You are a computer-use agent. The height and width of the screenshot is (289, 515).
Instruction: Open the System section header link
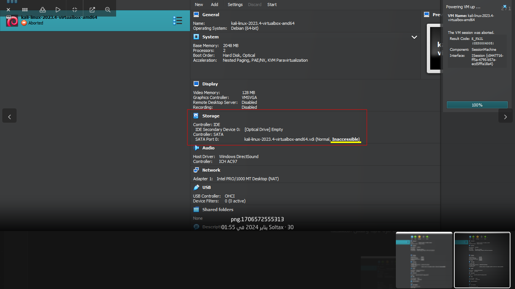210,37
